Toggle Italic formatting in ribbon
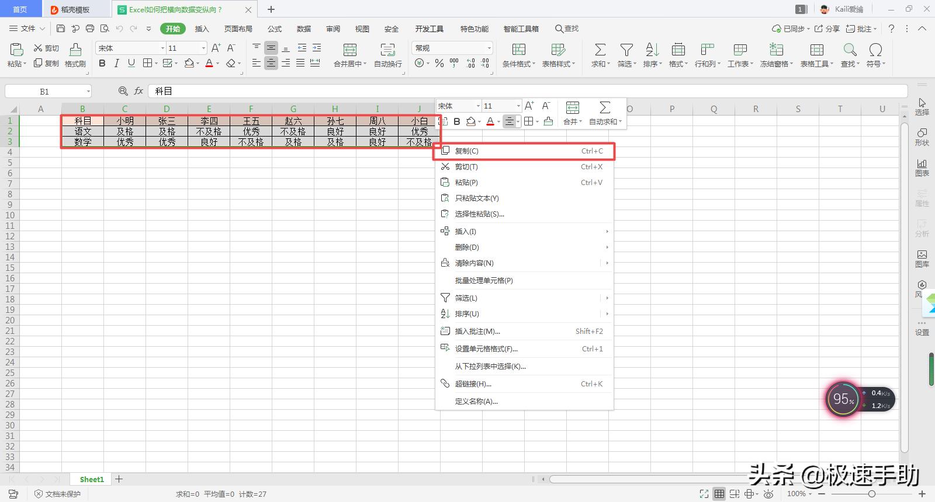 click(116, 63)
